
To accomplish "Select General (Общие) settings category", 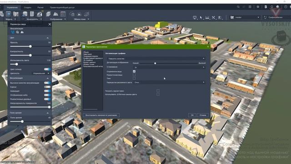I will click(86, 52).
